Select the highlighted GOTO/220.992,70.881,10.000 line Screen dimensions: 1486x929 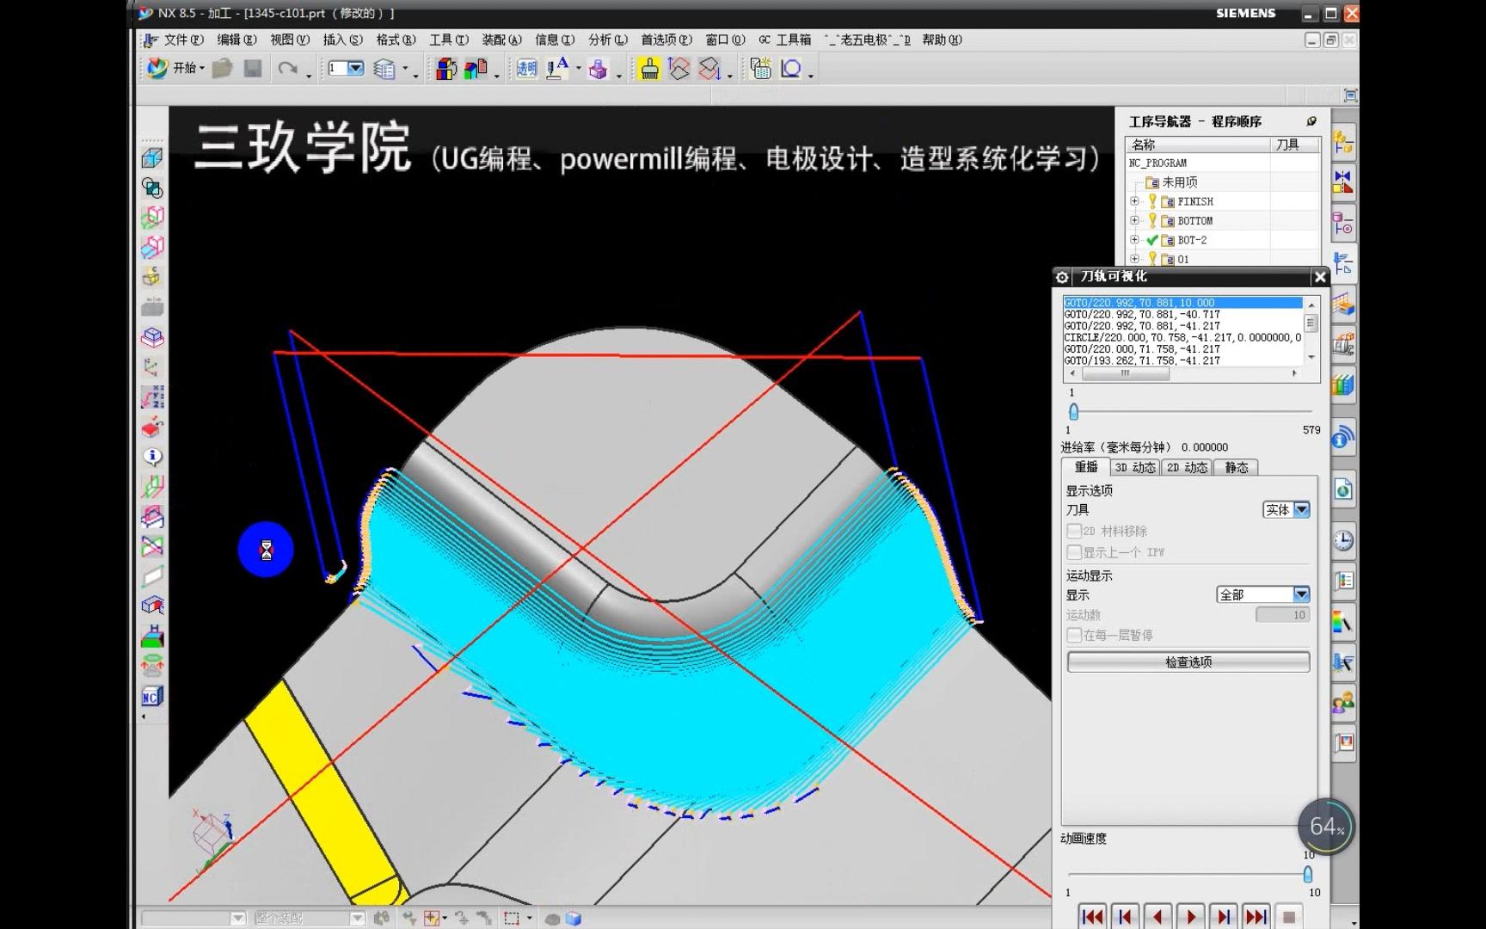1183,303
